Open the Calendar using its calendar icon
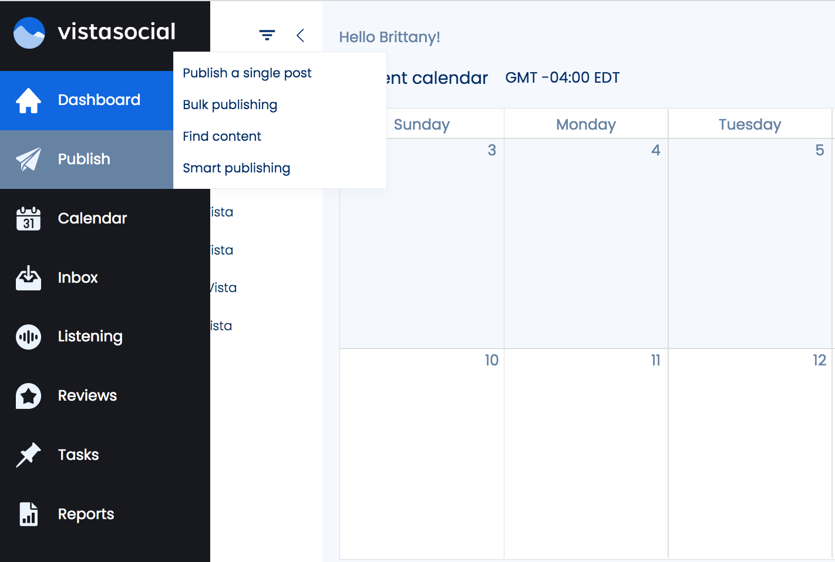 click(28, 218)
